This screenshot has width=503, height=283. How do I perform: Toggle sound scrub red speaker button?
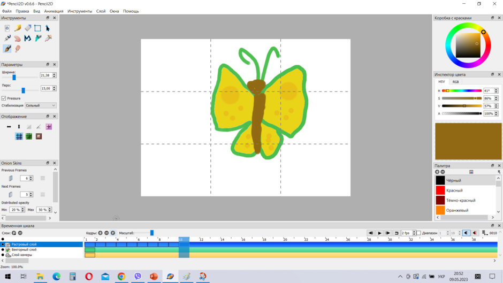(x=475, y=233)
